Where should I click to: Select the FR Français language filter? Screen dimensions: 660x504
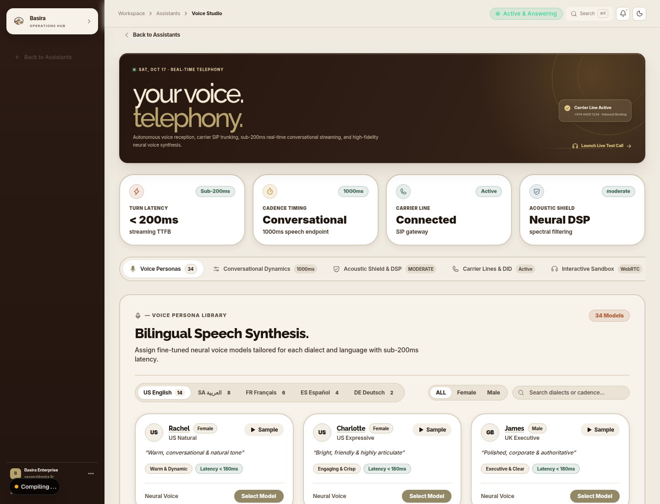(265, 393)
